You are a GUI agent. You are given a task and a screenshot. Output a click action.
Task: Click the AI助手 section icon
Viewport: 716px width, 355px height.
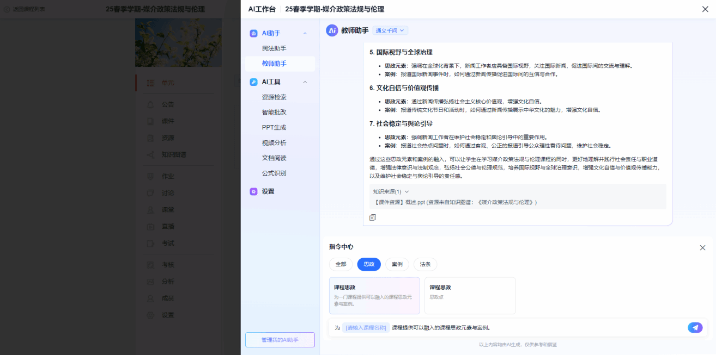[x=253, y=33]
